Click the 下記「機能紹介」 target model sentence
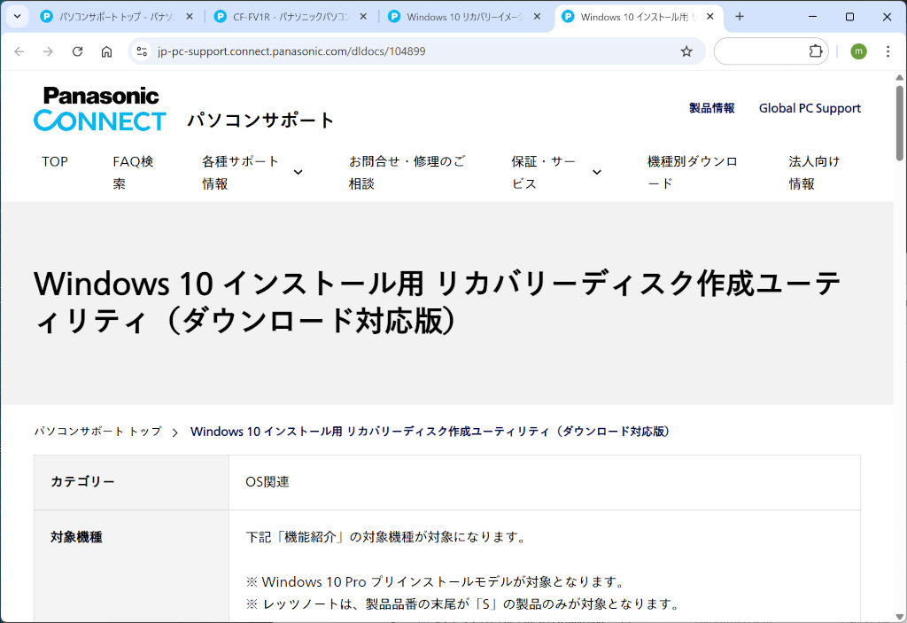This screenshot has height=623, width=907. click(x=386, y=537)
